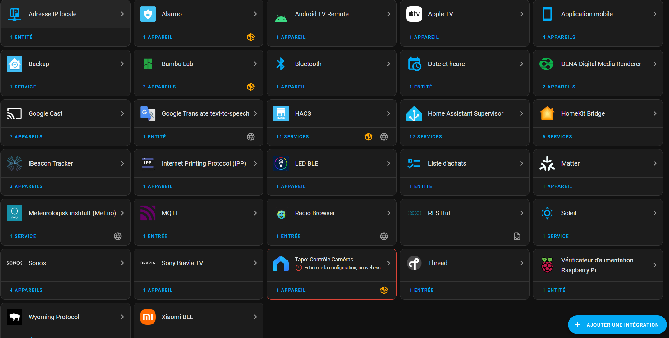The width and height of the screenshot is (669, 338).
Task: Expand Apple TV card chevron arrow
Action: click(x=522, y=14)
